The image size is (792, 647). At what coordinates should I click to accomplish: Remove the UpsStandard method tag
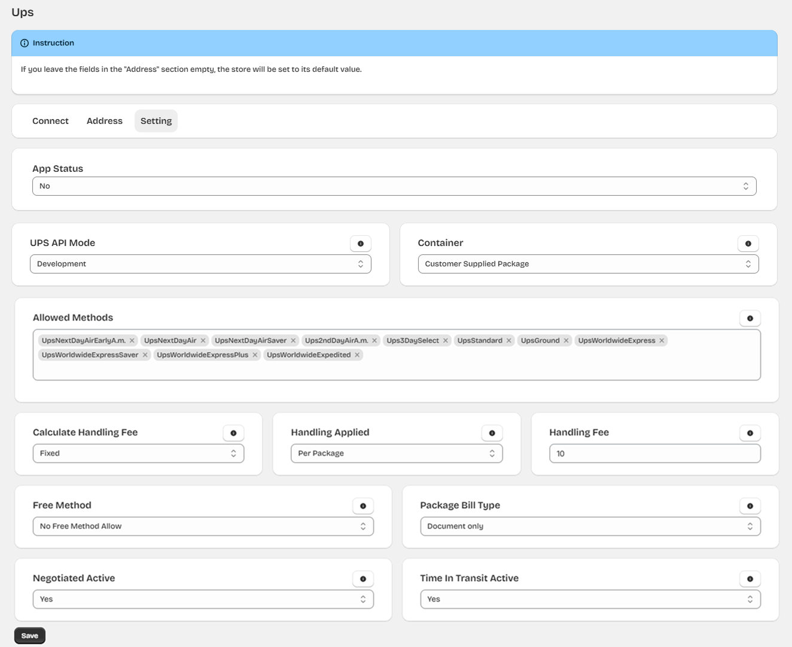508,341
